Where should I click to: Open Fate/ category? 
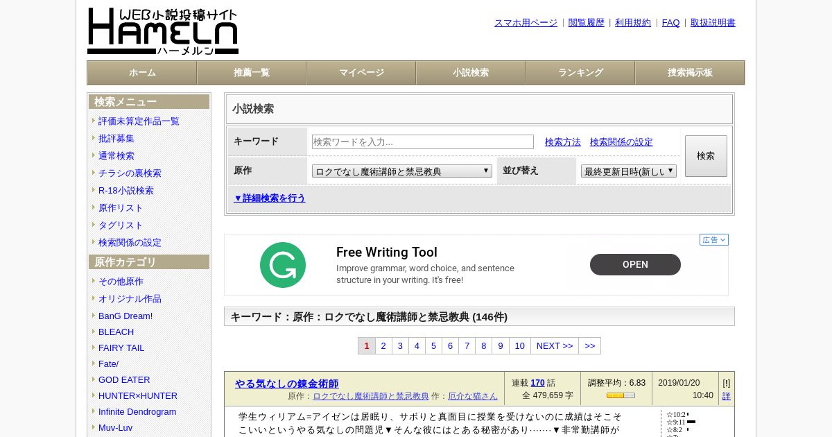pos(108,363)
